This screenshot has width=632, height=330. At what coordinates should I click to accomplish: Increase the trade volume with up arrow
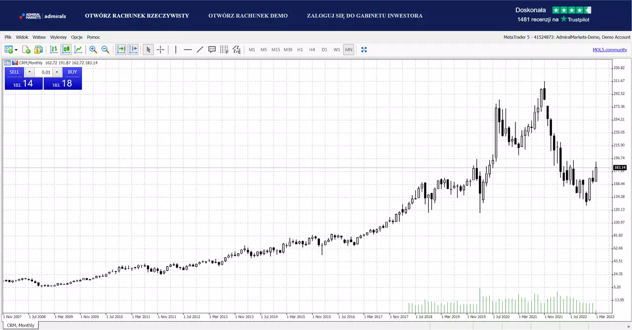coord(57,72)
